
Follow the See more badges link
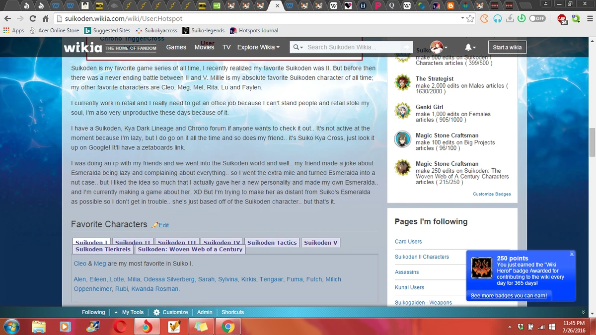click(509, 296)
